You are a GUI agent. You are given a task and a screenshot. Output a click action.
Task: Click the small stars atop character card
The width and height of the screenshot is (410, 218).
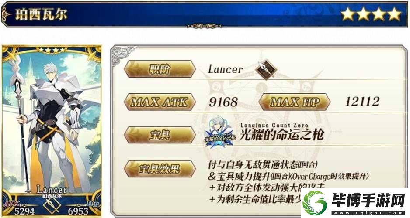coord(52,50)
